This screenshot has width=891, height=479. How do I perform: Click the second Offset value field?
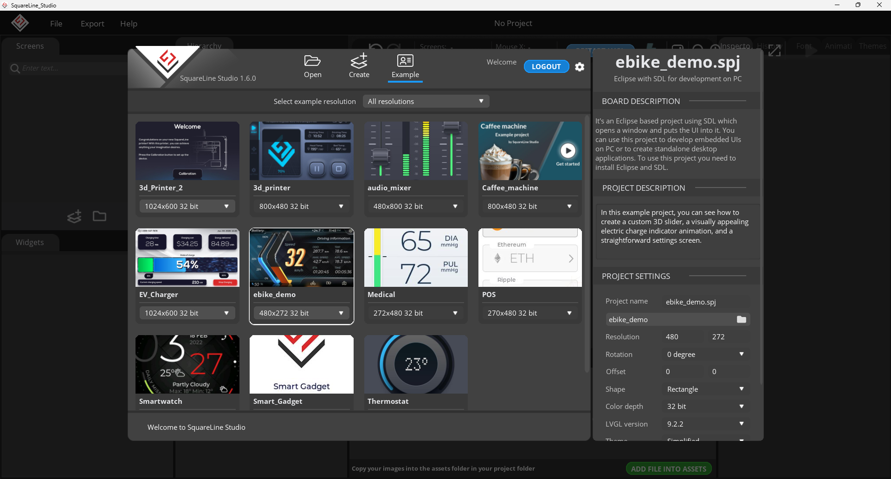click(x=730, y=371)
